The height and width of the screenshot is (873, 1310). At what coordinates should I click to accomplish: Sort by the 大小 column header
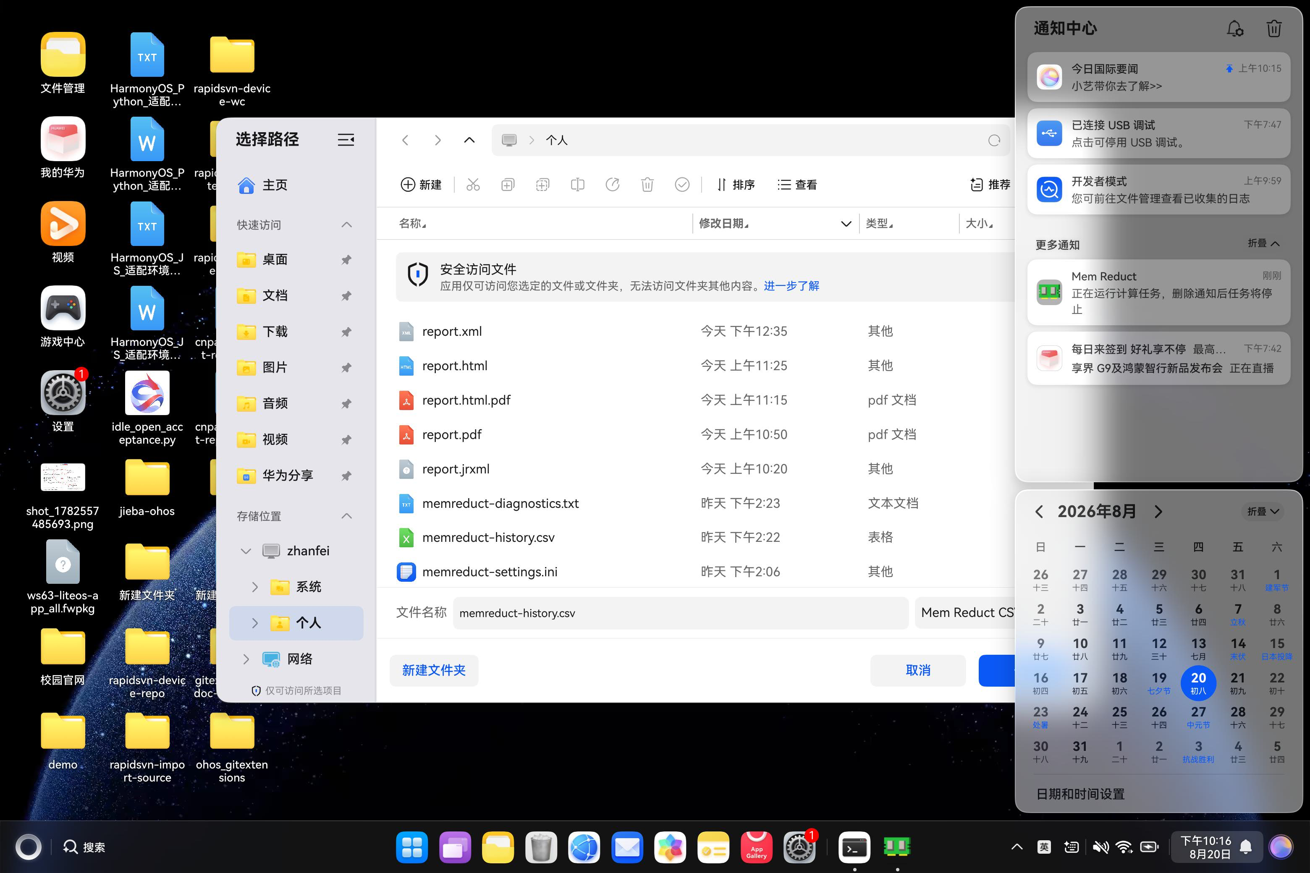pos(980,224)
